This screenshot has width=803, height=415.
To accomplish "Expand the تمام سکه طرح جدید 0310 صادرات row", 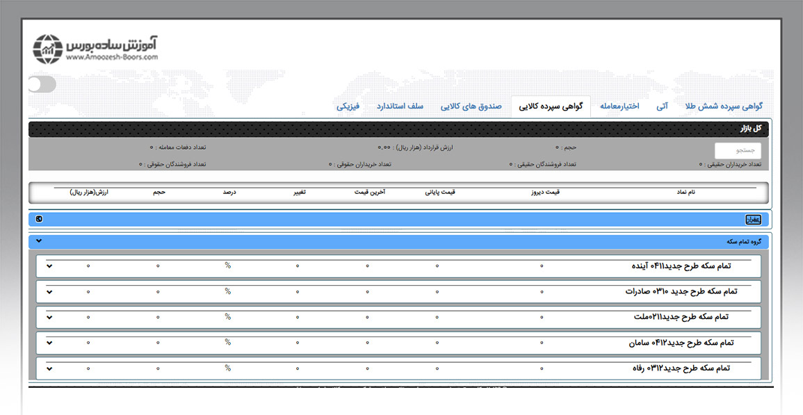I will [49, 291].
